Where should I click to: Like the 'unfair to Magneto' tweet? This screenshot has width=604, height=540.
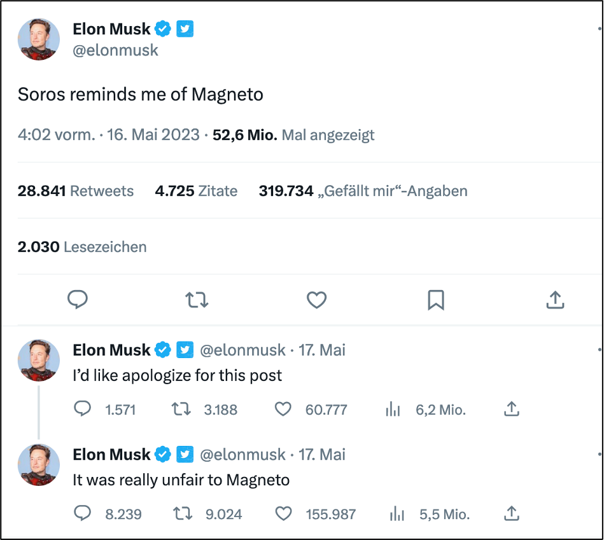click(x=283, y=513)
